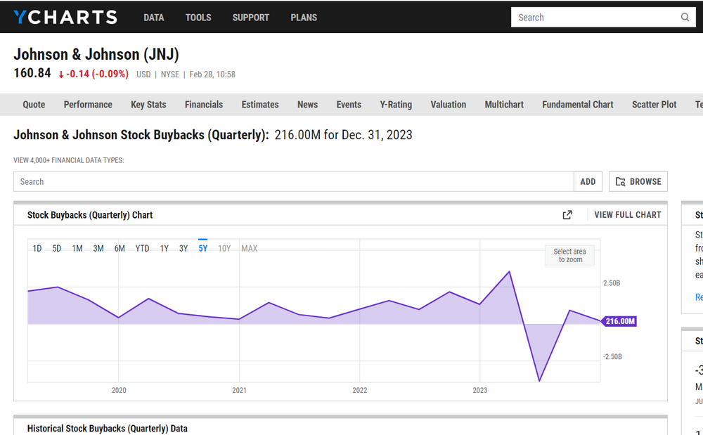The width and height of the screenshot is (703, 435).
Task: Click the search magnifier icon
Action: pyautogui.click(x=685, y=18)
